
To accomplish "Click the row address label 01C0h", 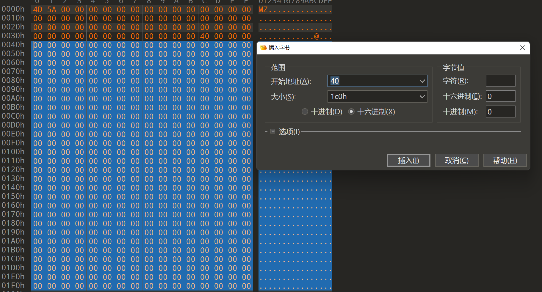I will tap(13, 259).
